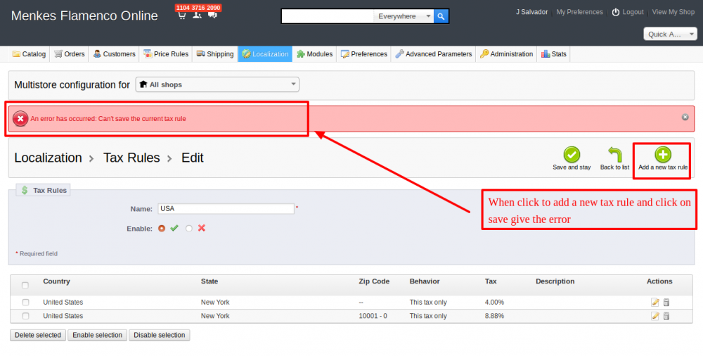Click the Disable selection button
Viewport: 703px width, 356px height.
[159, 335]
